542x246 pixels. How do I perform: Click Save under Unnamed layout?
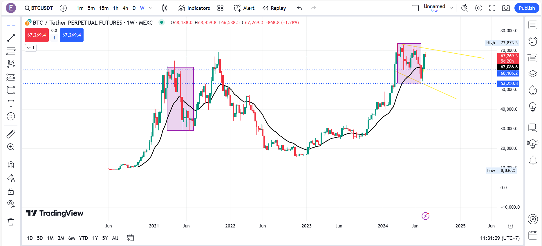pyautogui.click(x=434, y=11)
